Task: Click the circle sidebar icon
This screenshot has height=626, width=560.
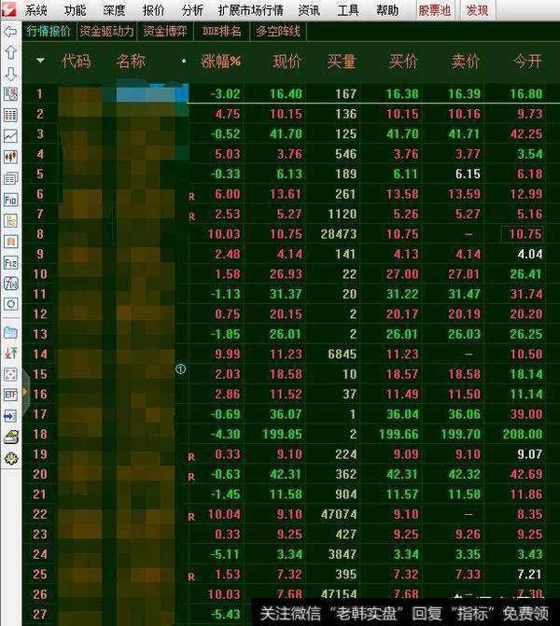Action: pyautogui.click(x=10, y=304)
